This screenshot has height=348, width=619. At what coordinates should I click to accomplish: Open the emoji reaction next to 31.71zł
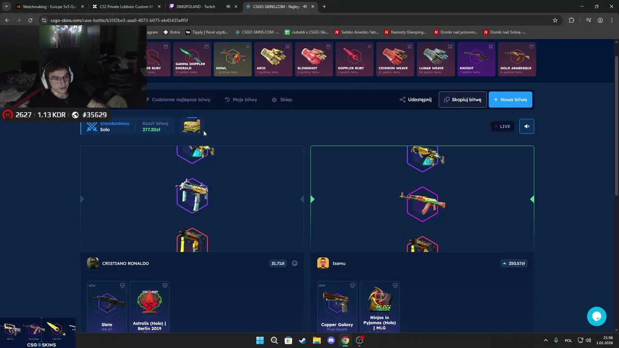point(295,263)
